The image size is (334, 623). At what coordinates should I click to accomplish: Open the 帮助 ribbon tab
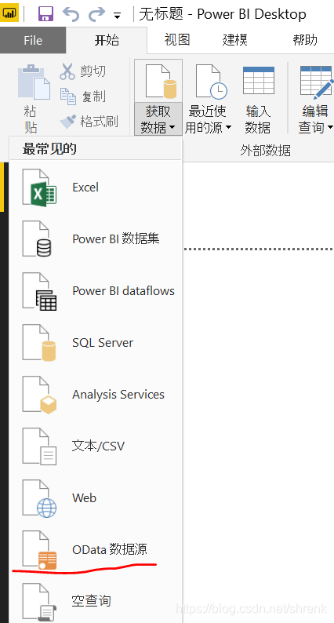[x=306, y=40]
